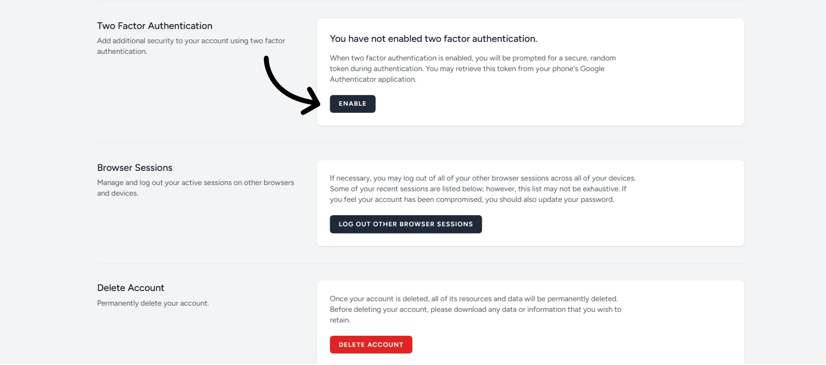Viewport: 826px width, 365px height.
Task: Select the Browser Sessions heading
Action: click(134, 167)
